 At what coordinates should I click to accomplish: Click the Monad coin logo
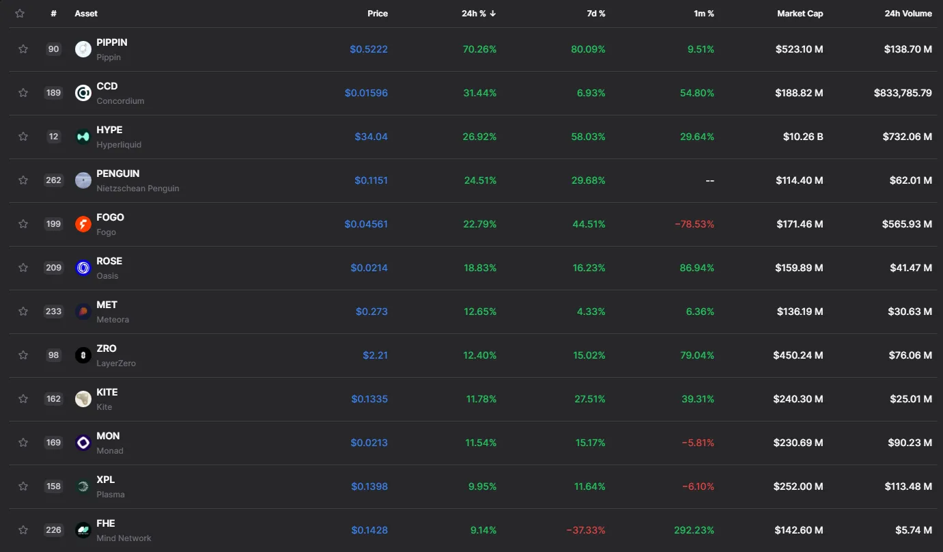(83, 442)
